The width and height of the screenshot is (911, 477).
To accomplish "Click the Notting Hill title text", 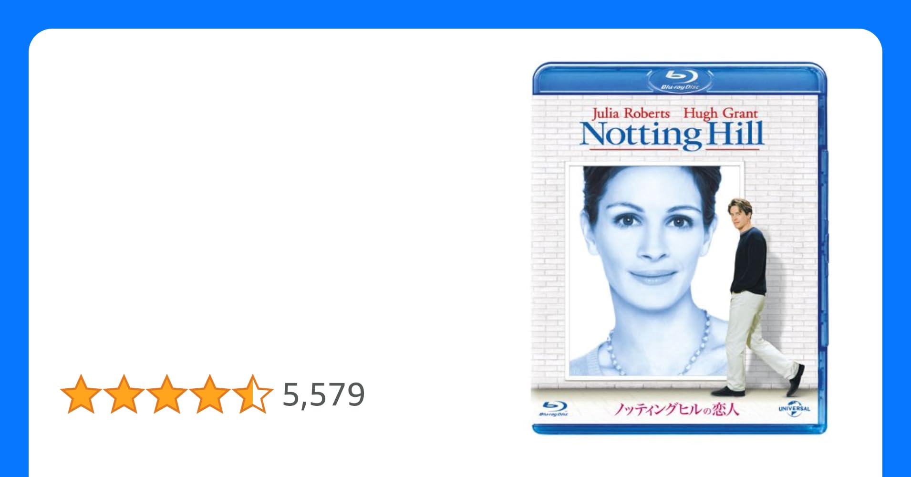I will click(672, 135).
